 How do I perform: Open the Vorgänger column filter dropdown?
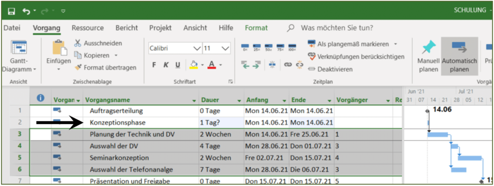(388, 100)
